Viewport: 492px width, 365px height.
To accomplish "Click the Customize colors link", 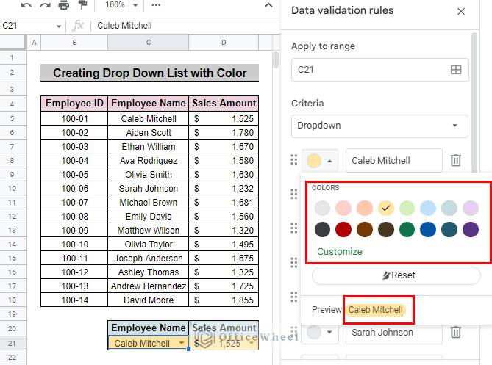I will click(340, 252).
